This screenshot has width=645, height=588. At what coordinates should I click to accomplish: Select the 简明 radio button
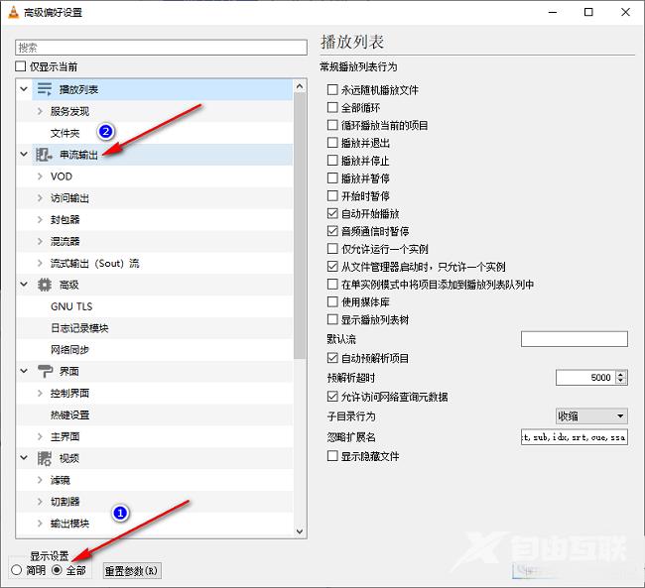click(17, 570)
